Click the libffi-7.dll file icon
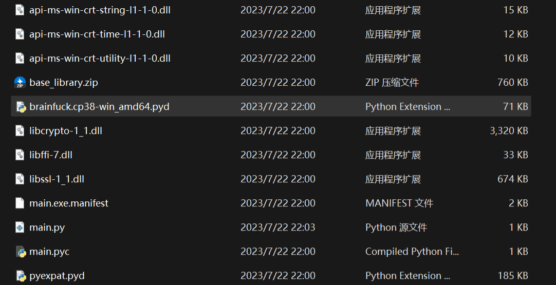The image size is (556, 285). tap(20, 155)
